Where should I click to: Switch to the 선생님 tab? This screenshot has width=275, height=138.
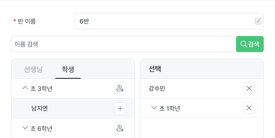[33, 69]
